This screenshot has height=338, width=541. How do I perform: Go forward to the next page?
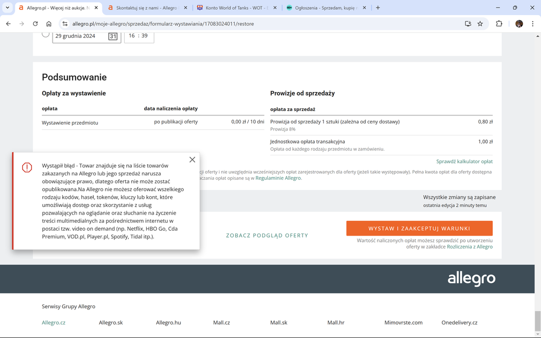click(22, 24)
